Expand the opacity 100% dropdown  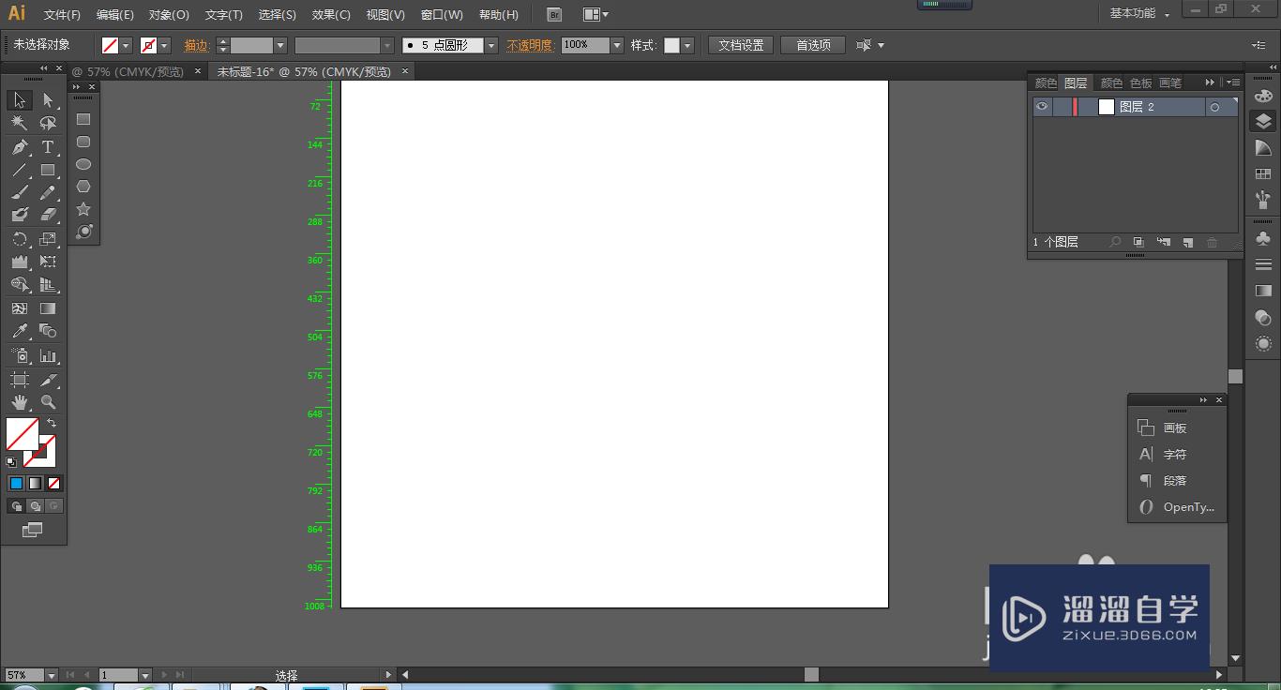click(x=616, y=45)
